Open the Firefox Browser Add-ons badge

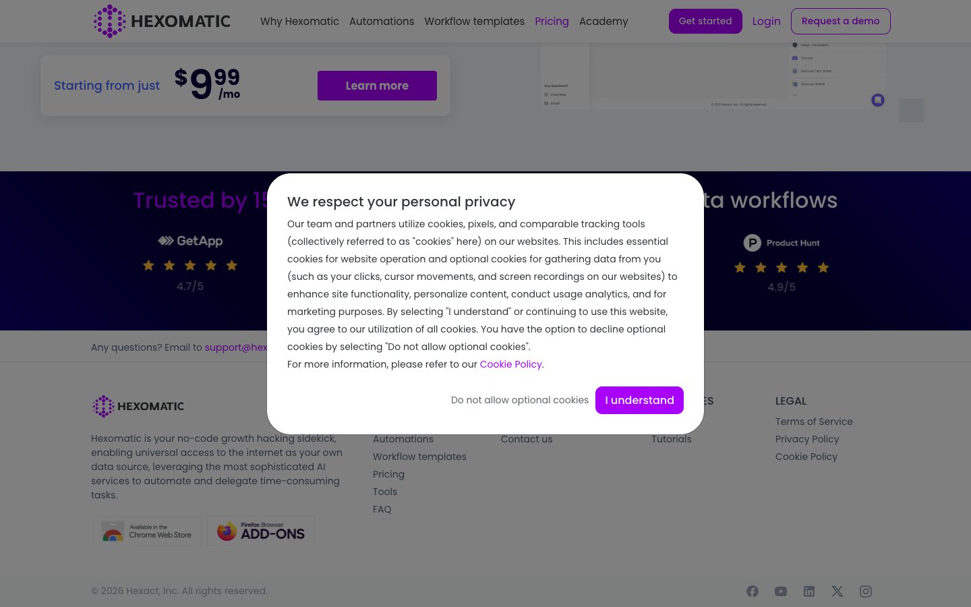261,531
